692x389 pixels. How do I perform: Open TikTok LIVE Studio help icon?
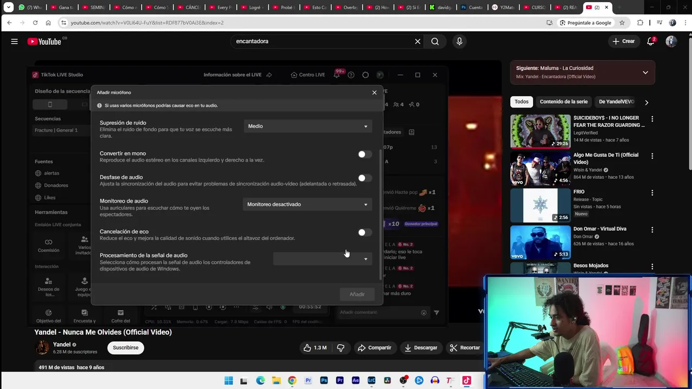click(351, 75)
